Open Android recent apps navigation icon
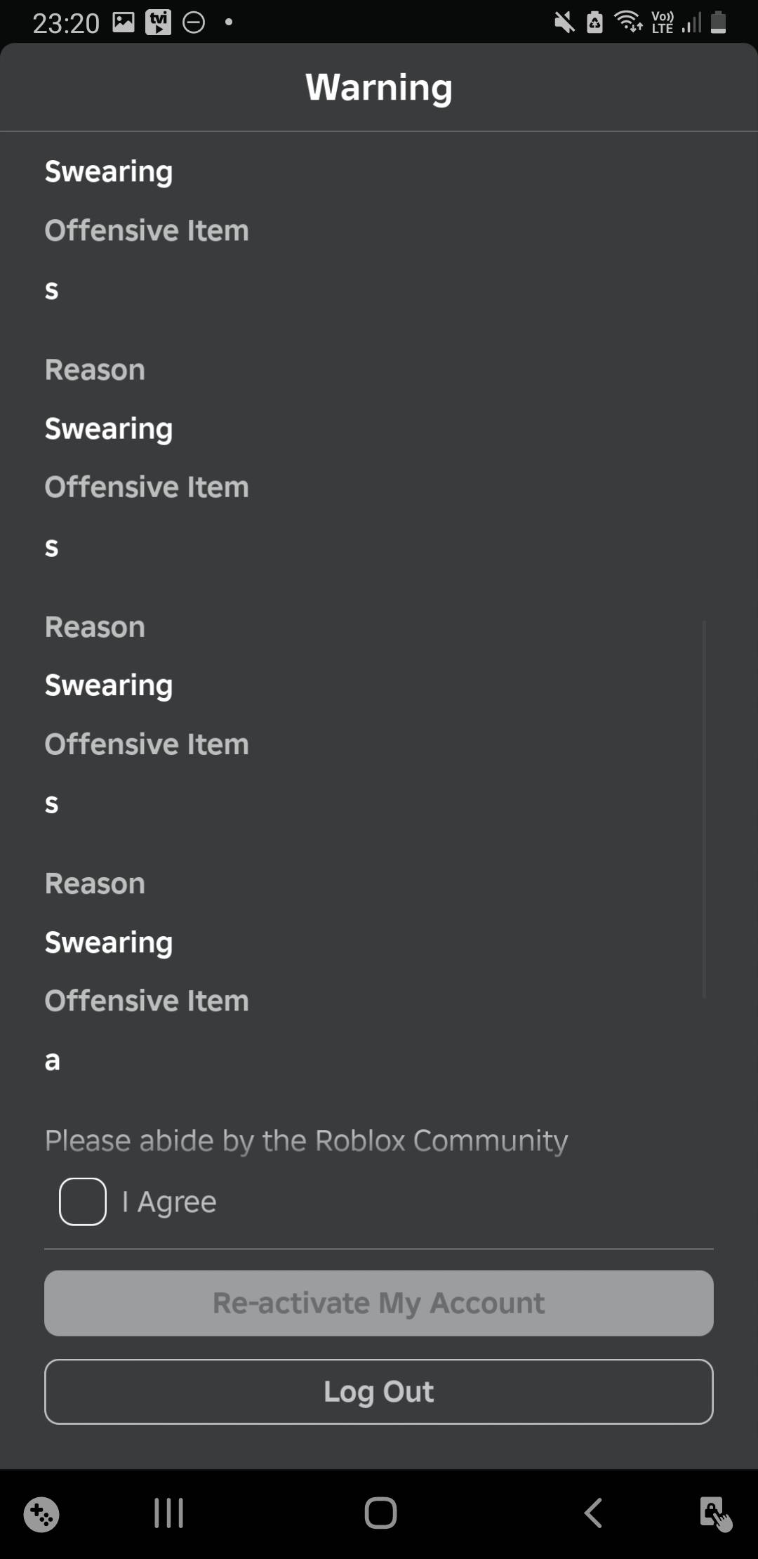The width and height of the screenshot is (758, 1559). (168, 1513)
